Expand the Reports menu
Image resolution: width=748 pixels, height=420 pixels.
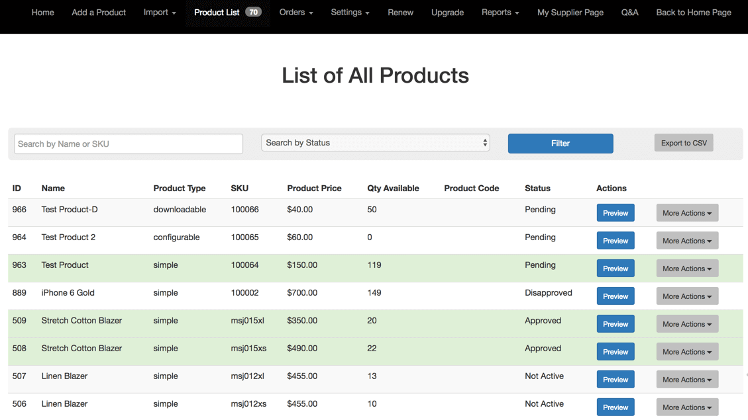coord(500,13)
